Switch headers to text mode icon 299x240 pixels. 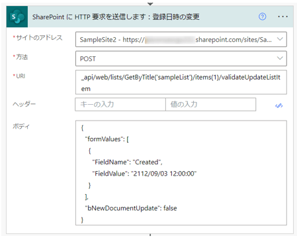[x=279, y=105]
